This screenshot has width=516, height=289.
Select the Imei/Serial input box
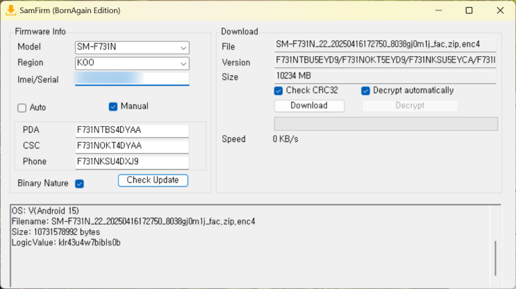132,79
